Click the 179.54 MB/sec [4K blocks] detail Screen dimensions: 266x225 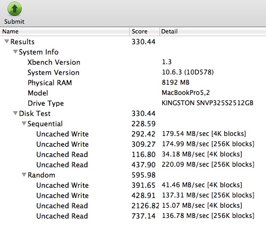pyautogui.click(x=204, y=134)
